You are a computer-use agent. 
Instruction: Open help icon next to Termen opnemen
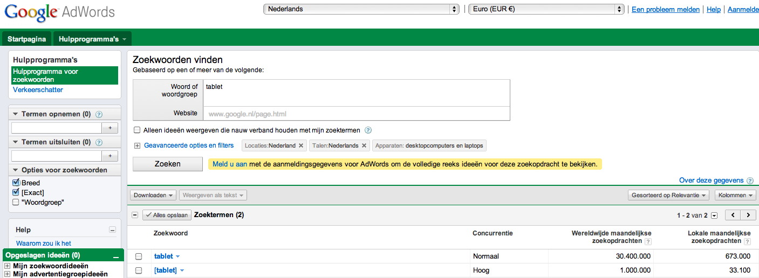click(x=99, y=114)
